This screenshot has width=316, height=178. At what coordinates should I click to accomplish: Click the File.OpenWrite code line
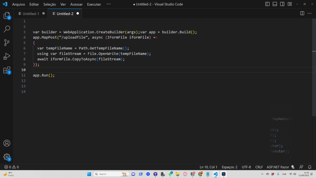click(94, 54)
